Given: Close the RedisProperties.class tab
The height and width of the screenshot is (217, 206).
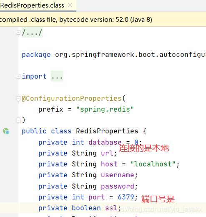Looking at the screenshot, I should click(70, 5).
